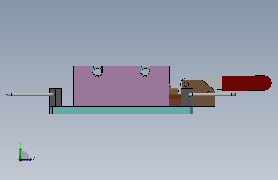This screenshot has width=278, height=180.
Task: Click the right dark gray support bracket
Action: (x=187, y=97)
